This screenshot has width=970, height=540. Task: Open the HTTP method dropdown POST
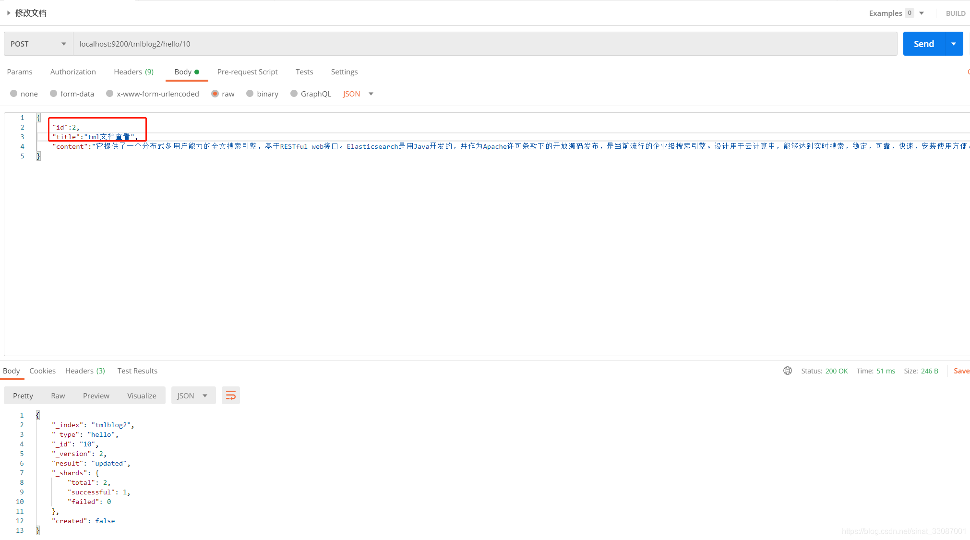[x=37, y=43]
